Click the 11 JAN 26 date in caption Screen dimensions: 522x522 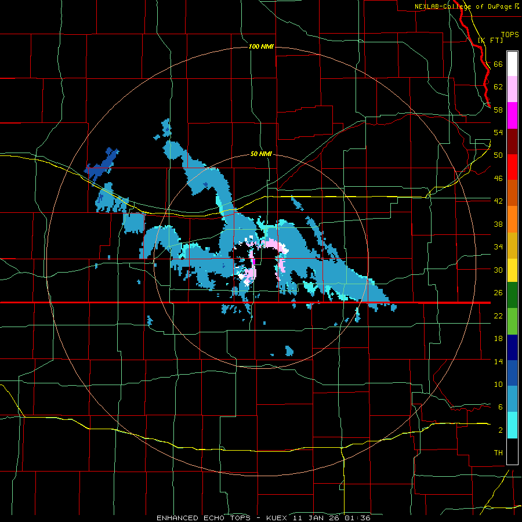[317, 518]
